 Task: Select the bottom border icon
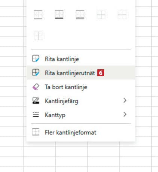[x=38, y=15]
